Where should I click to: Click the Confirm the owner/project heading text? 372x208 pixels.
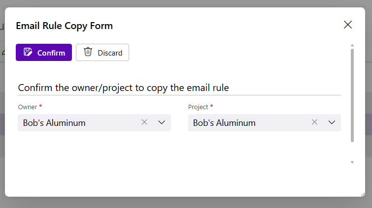(123, 88)
